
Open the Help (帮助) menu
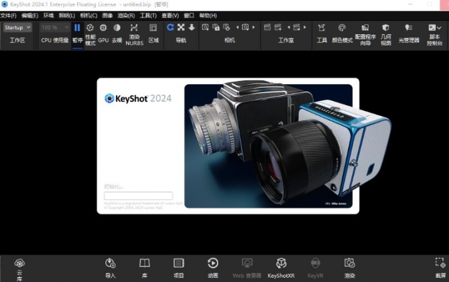click(208, 15)
